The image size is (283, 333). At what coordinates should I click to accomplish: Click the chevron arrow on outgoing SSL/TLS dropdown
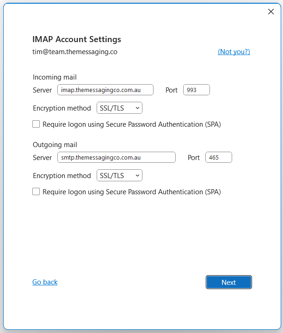click(137, 176)
